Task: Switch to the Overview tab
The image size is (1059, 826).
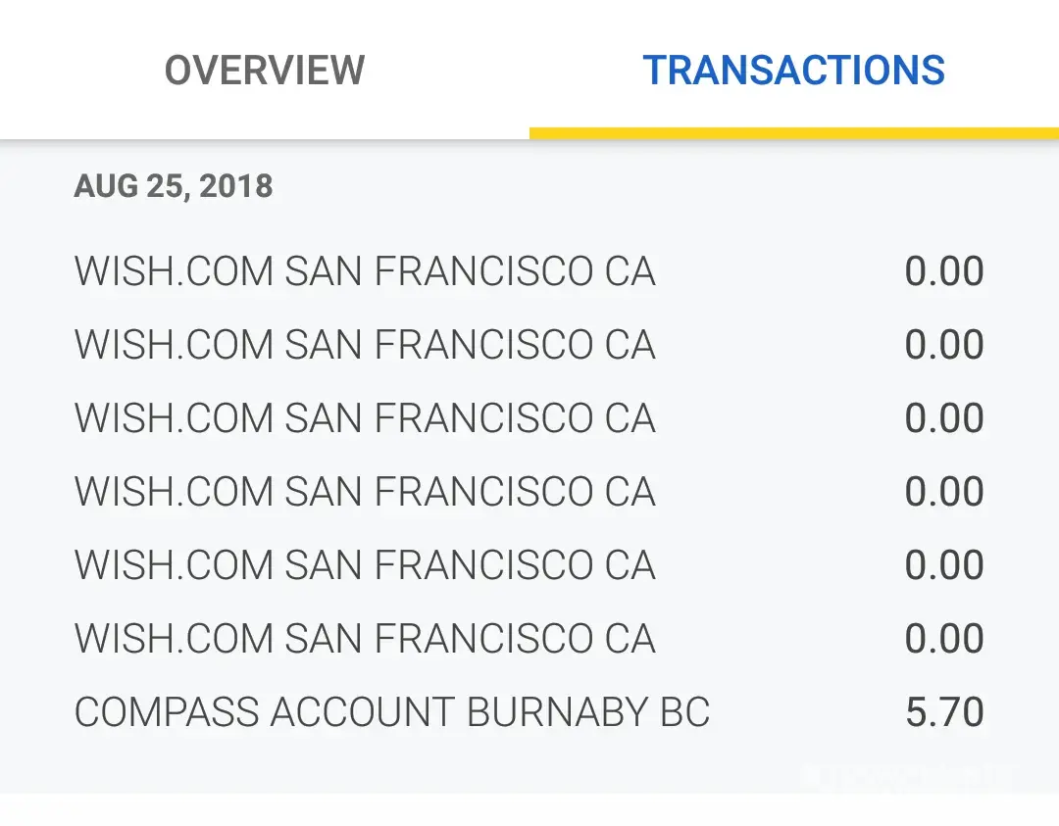Action: coord(265,71)
